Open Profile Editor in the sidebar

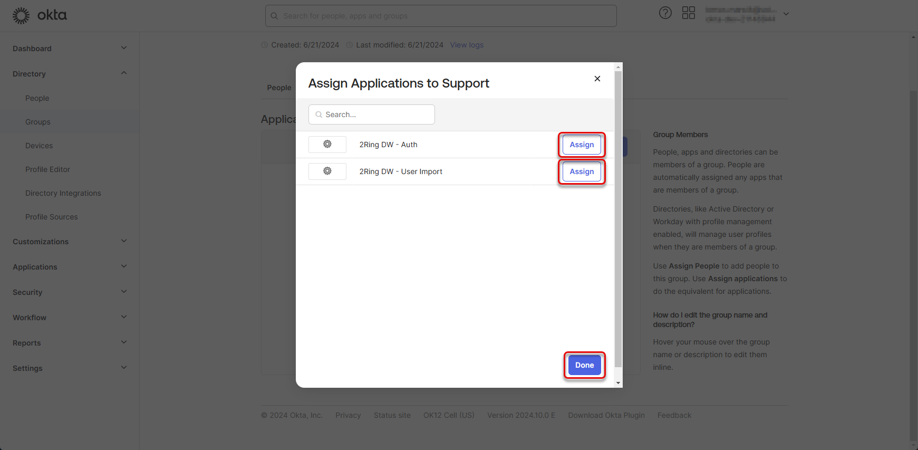pyautogui.click(x=47, y=169)
